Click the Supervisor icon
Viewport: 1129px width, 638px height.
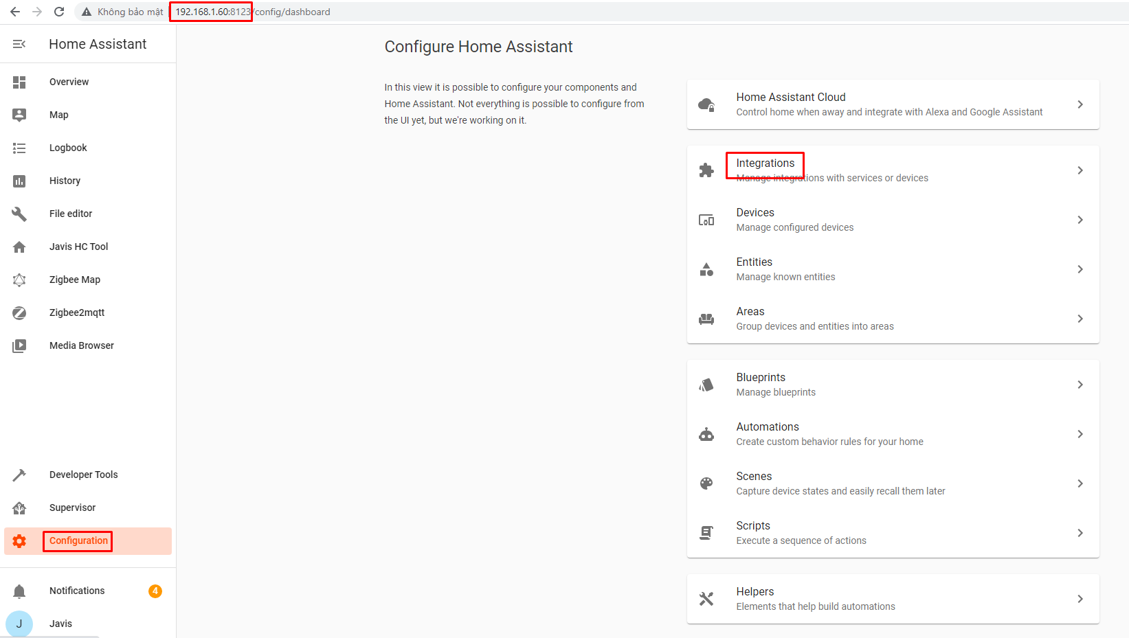(19, 508)
